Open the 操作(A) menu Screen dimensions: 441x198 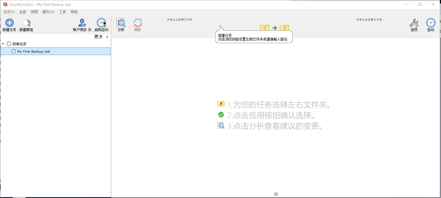click(x=48, y=12)
